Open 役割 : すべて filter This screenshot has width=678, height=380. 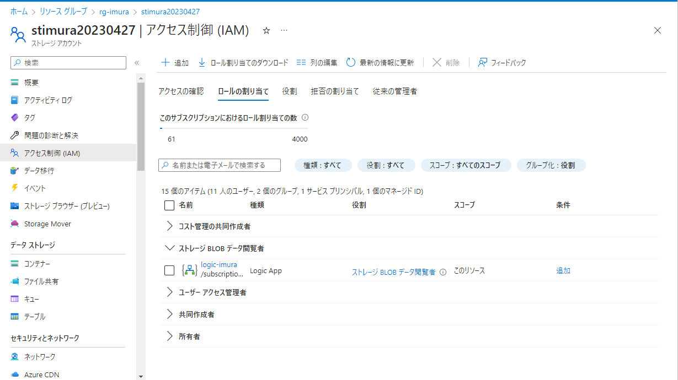[x=385, y=165]
